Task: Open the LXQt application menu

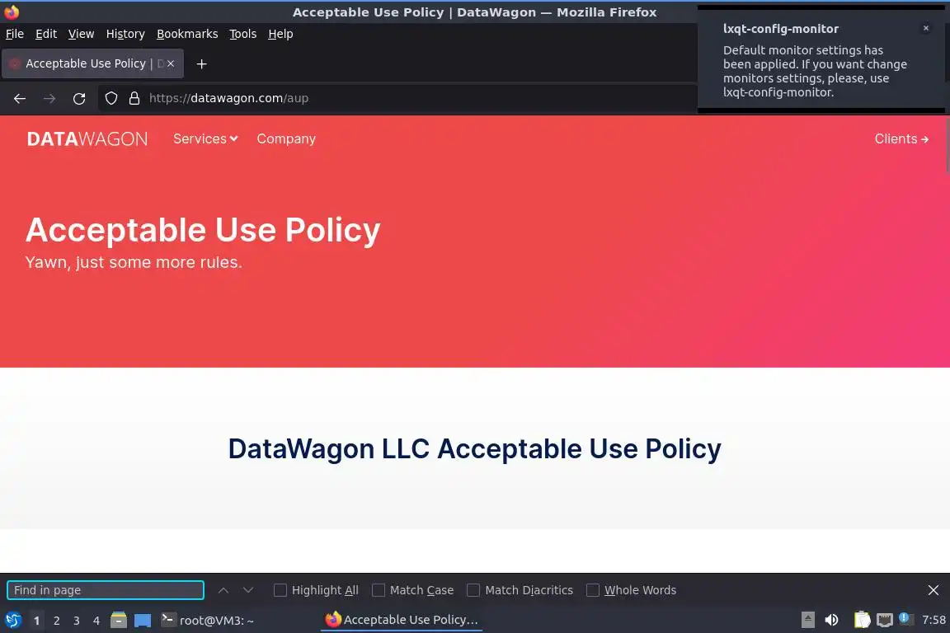Action: [12, 620]
